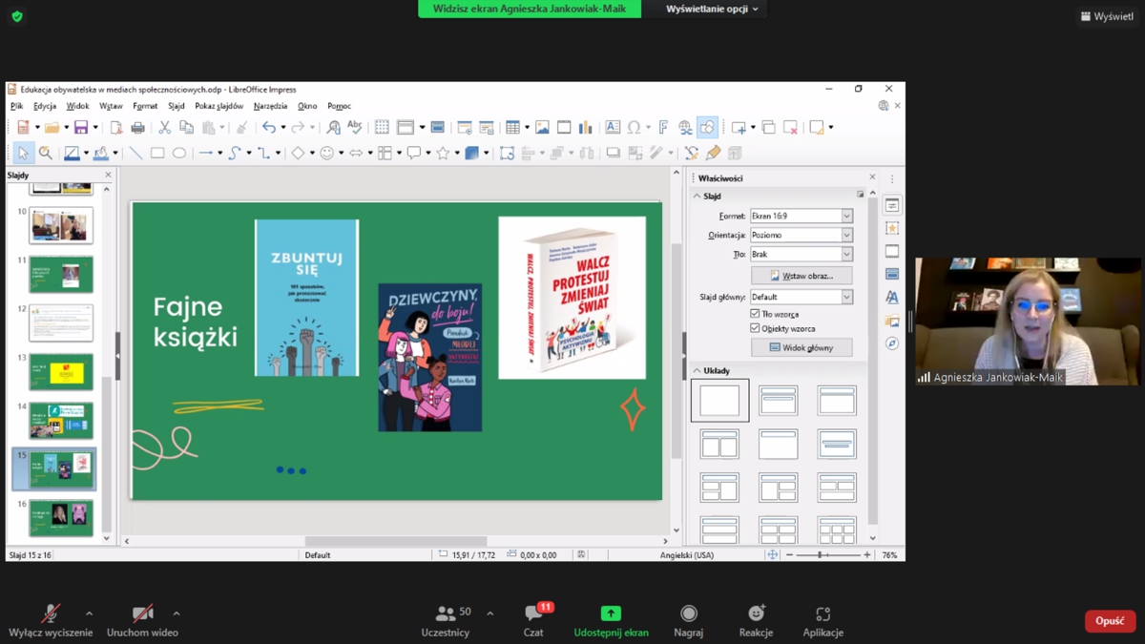
Task: Insert a Fontwork text with the F icon
Action: click(663, 128)
